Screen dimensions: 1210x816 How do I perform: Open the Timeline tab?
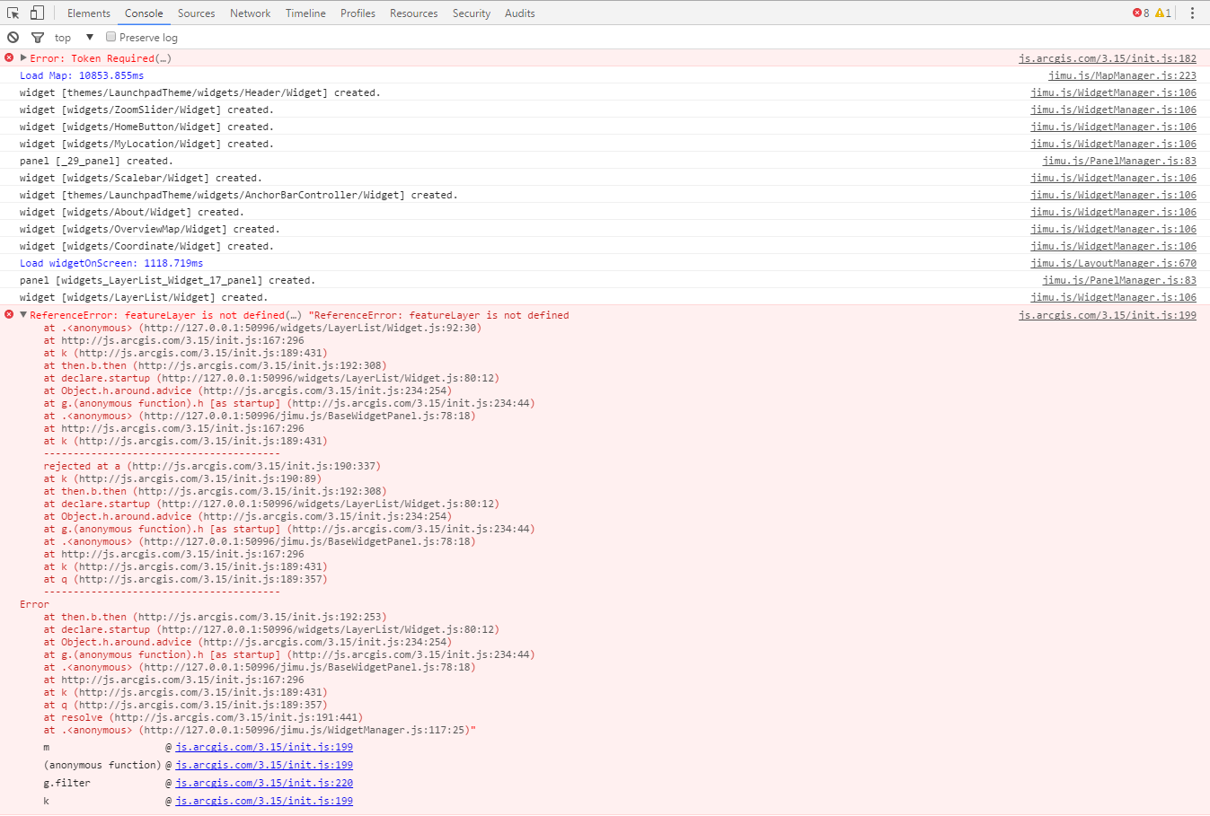(x=305, y=13)
